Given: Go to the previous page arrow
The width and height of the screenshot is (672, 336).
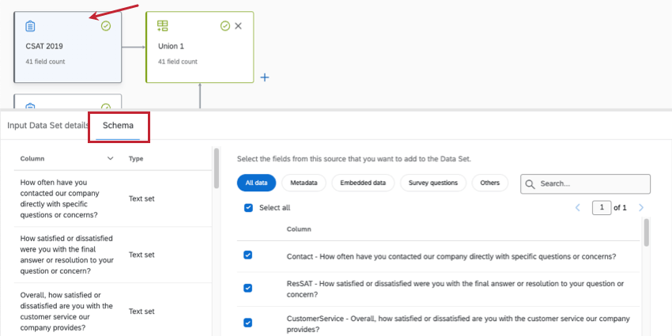Looking at the screenshot, I should [x=578, y=207].
